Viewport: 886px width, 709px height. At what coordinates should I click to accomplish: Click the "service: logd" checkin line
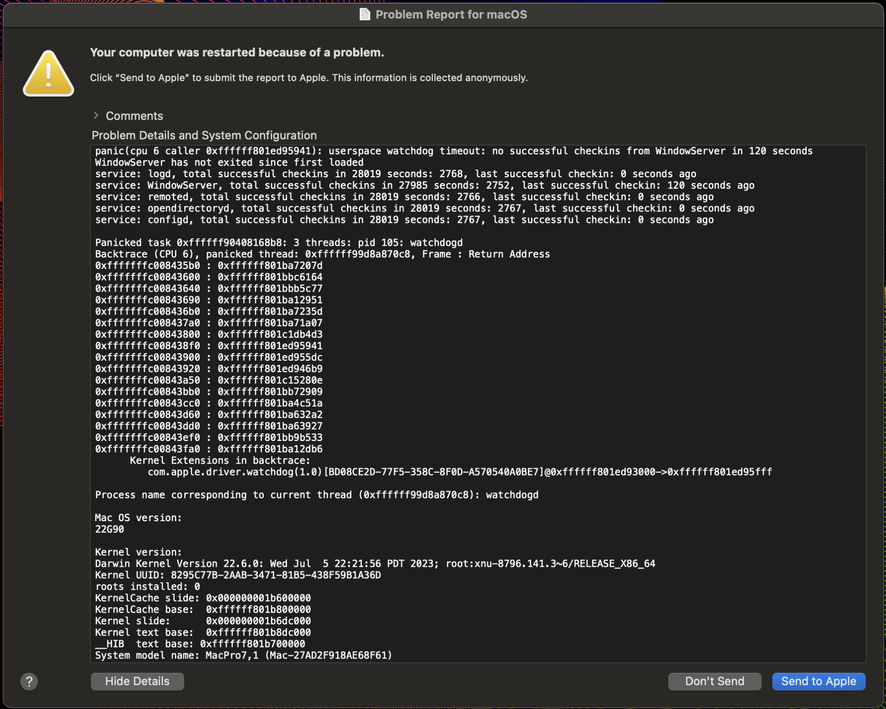tap(395, 174)
